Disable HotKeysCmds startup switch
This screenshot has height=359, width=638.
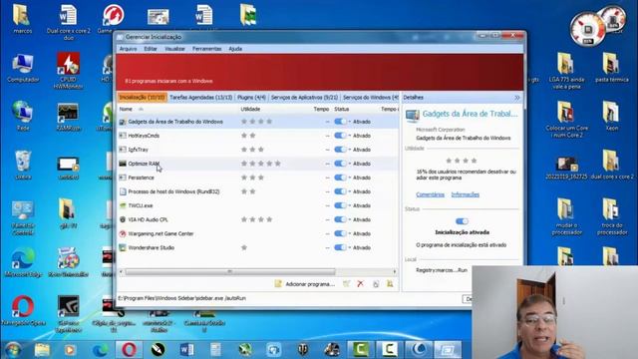point(340,136)
